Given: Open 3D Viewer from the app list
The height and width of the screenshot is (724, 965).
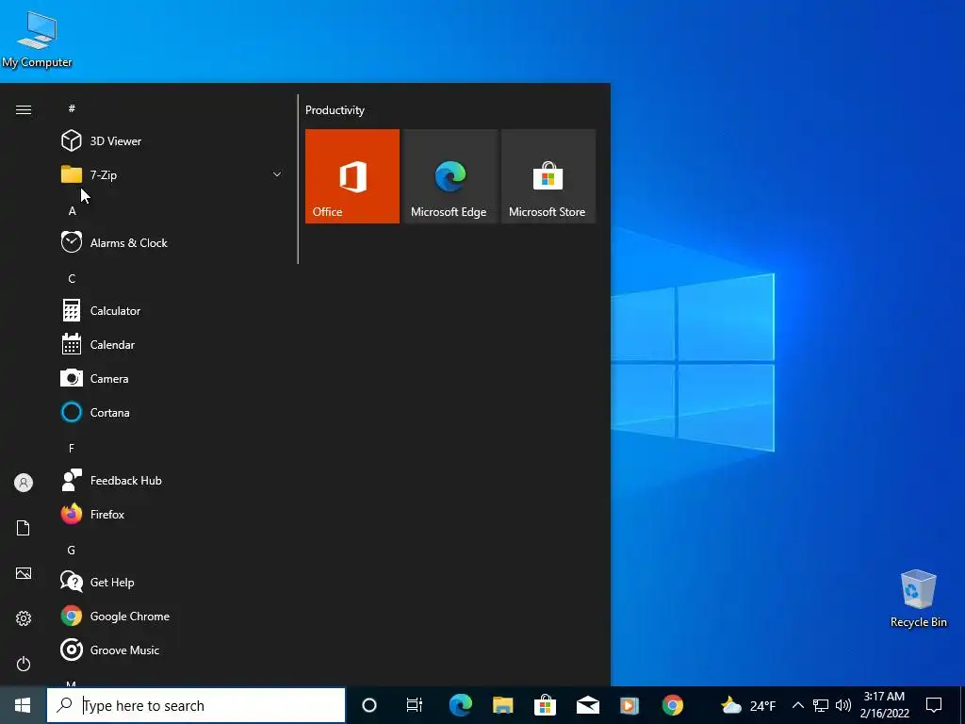Looking at the screenshot, I should (x=172, y=141).
